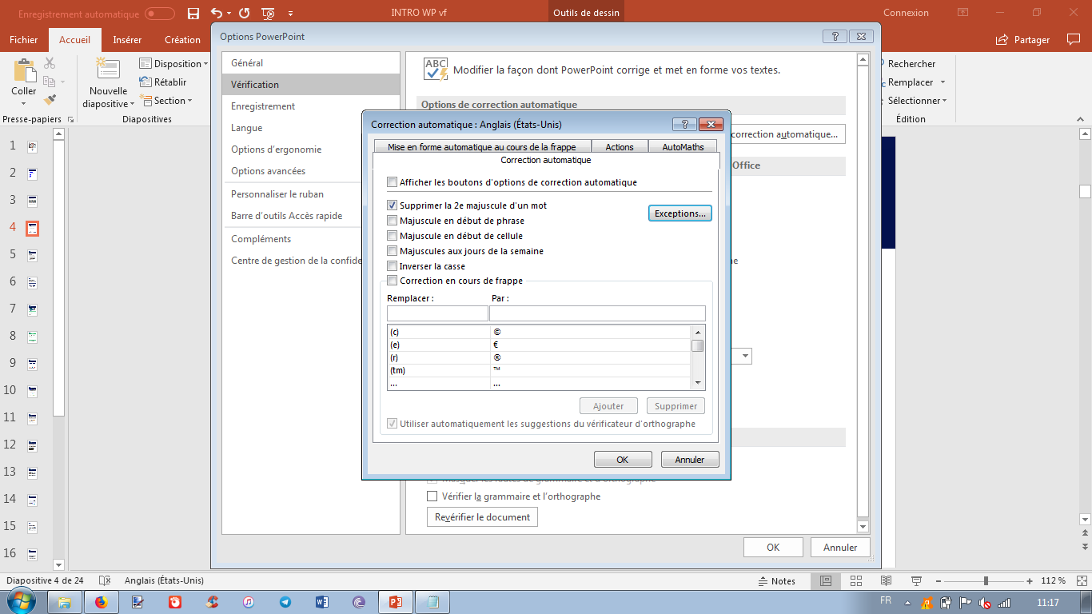The height and width of the screenshot is (614, 1092).
Task: Click the Notes button in status bar
Action: 777,581
